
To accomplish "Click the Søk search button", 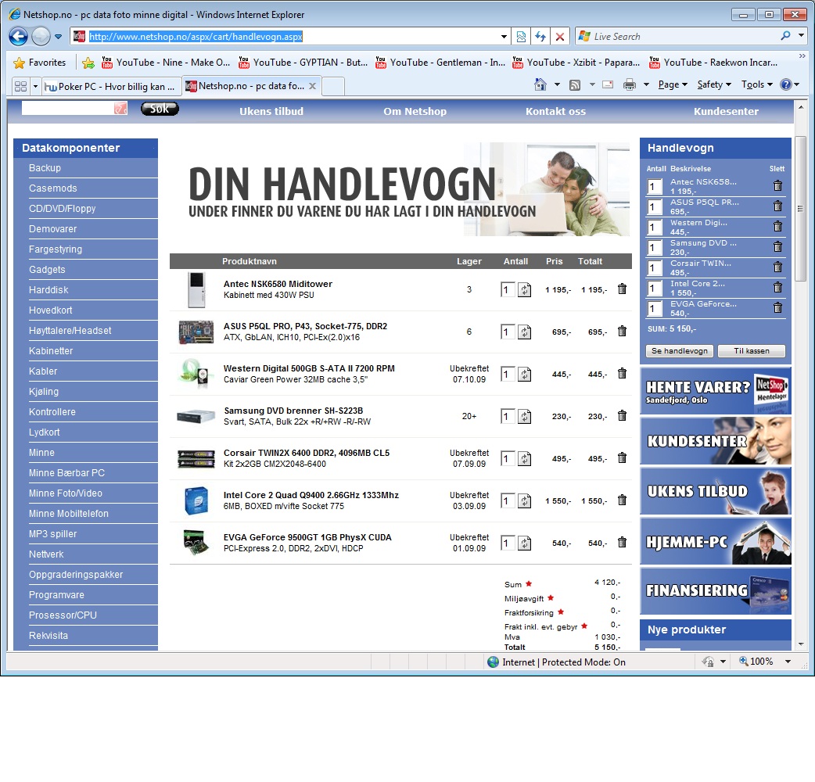I will [x=160, y=109].
